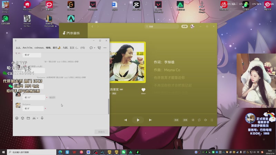Click the microphone voice input icon
276x155 pixels.
coord(42,118)
